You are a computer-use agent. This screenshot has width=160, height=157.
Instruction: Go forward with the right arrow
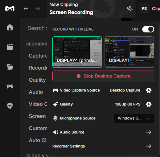[x=37, y=9]
